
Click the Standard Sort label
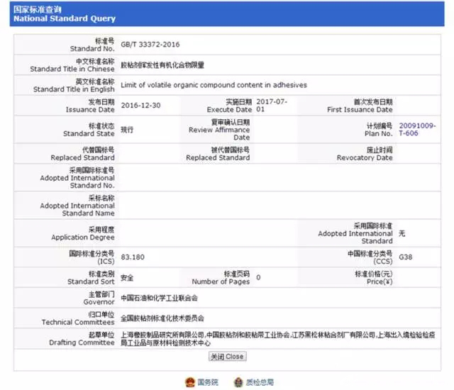coord(92,278)
